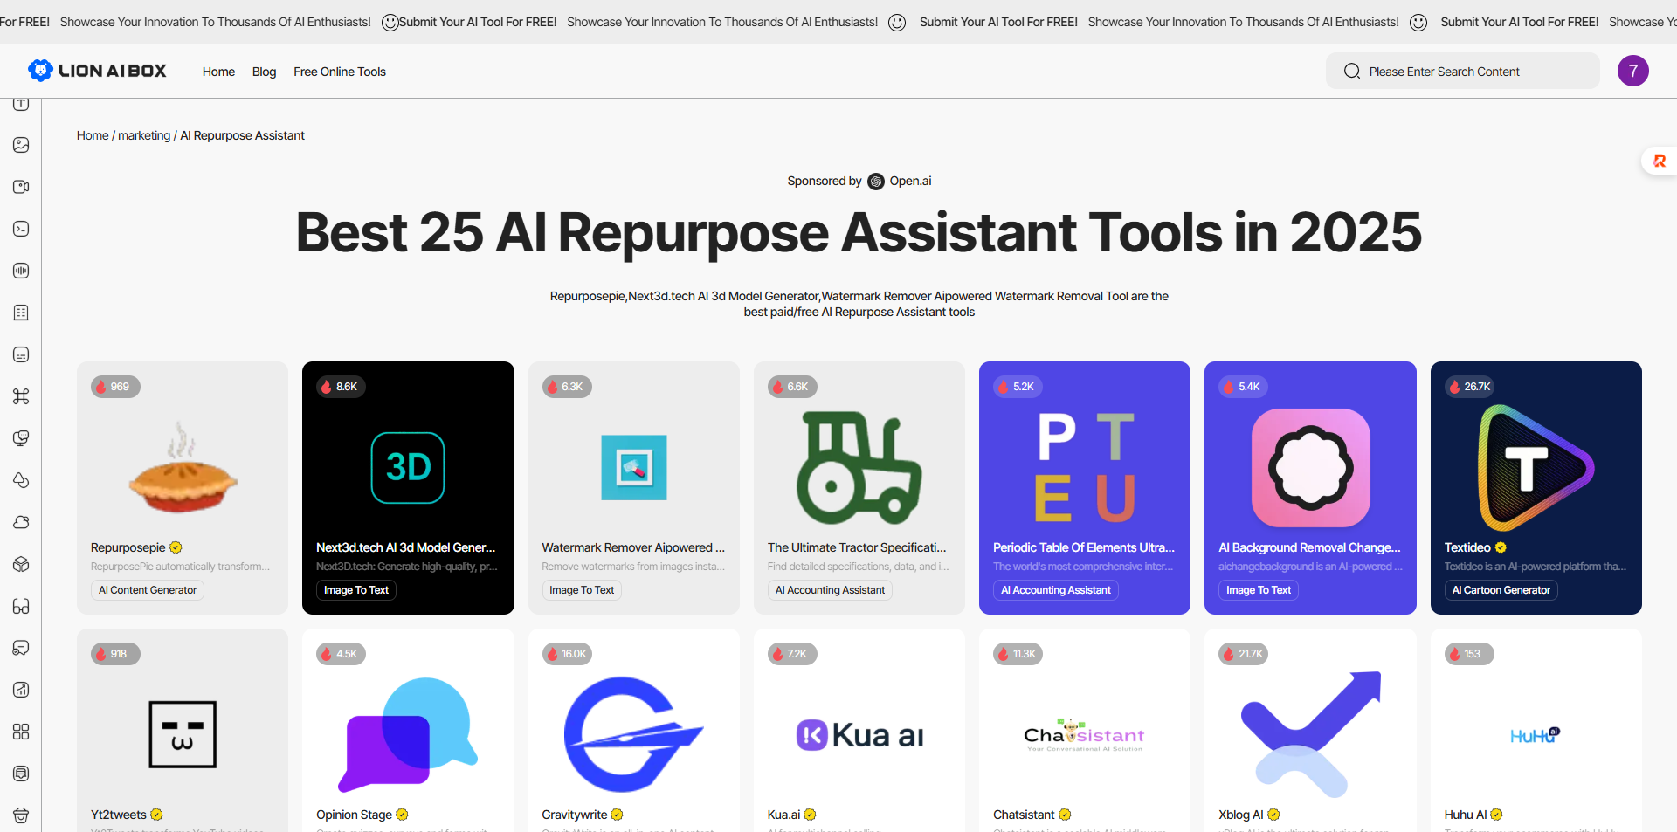Open the code terminal sidebar icon
The image size is (1677, 832).
21,229
